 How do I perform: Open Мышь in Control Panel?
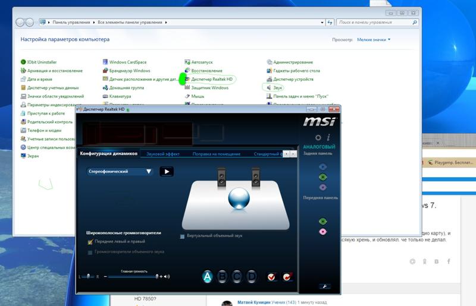tap(195, 96)
